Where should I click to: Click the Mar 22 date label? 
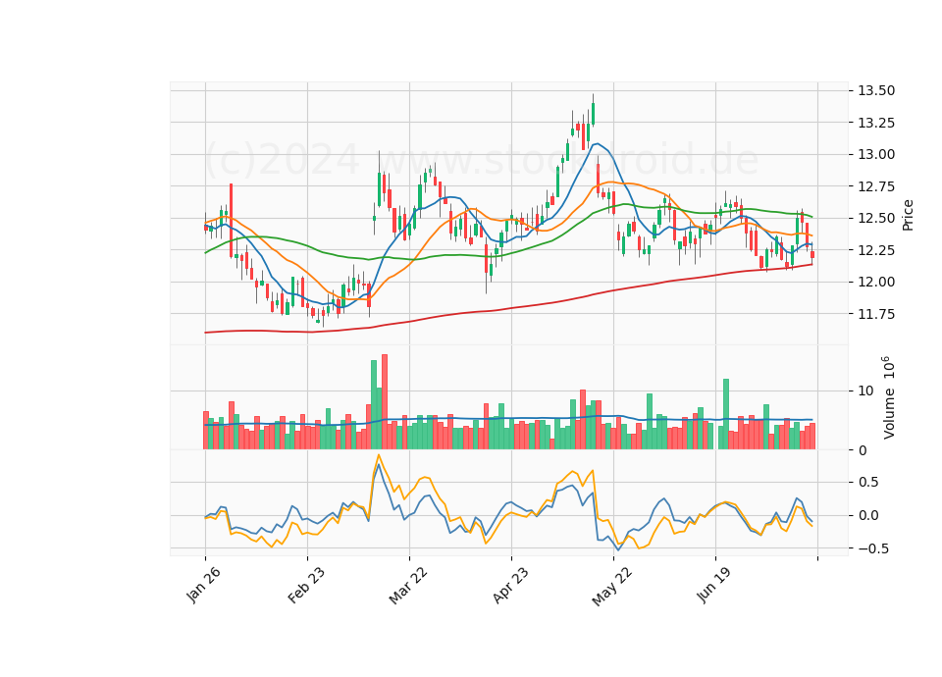point(408,585)
